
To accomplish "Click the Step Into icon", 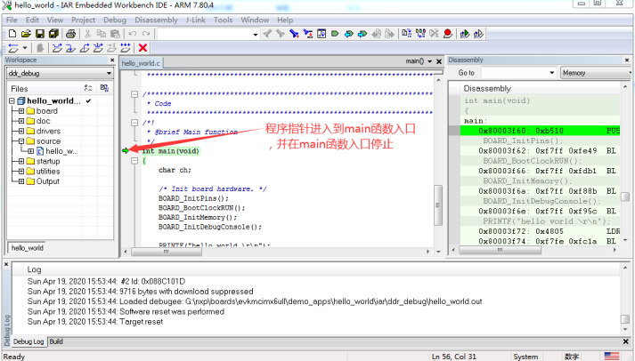I will pyautogui.click(x=70, y=48).
